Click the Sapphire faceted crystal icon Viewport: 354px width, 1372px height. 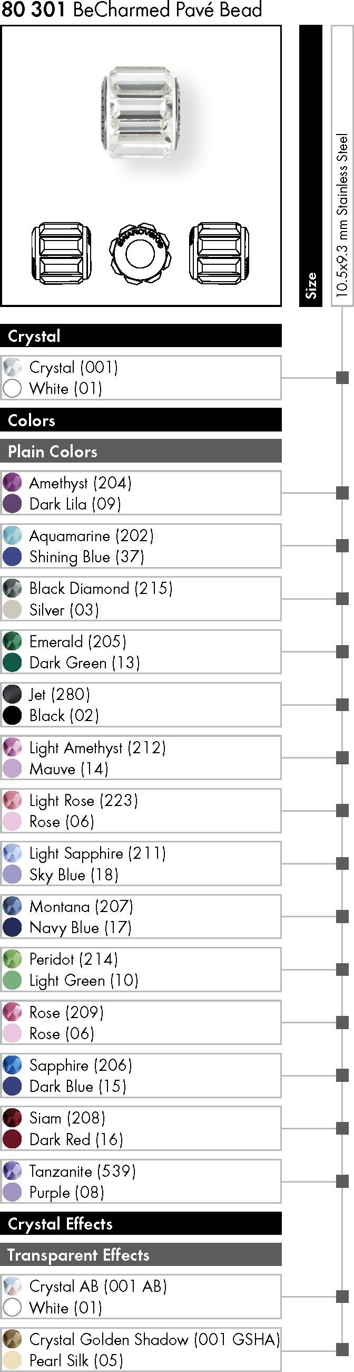(x=12, y=1064)
